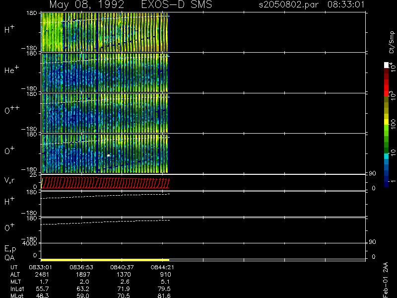Click altitude value '1897'
This screenshot has height=298, width=397.
click(x=83, y=275)
